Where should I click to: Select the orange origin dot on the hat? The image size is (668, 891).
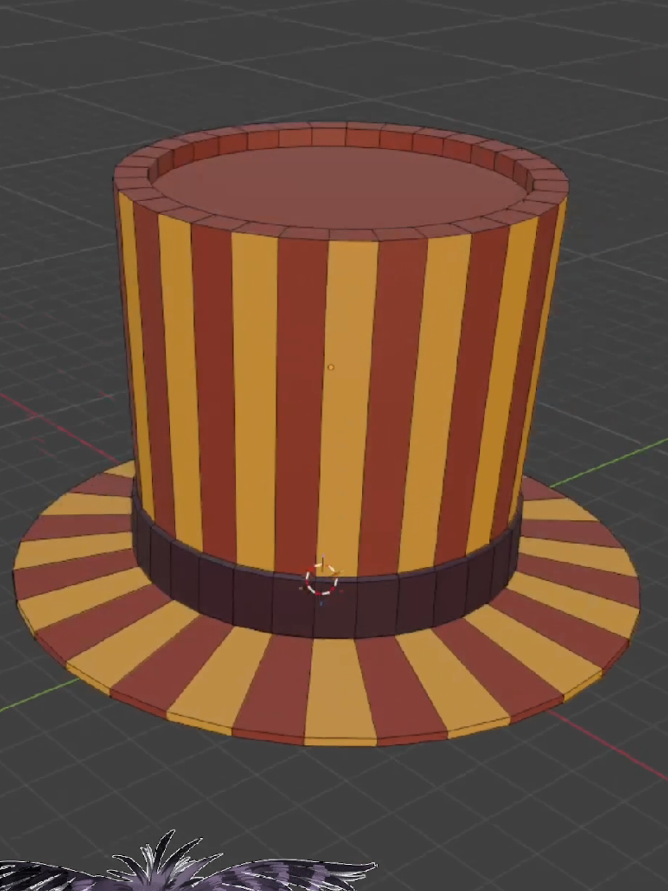click(x=330, y=367)
